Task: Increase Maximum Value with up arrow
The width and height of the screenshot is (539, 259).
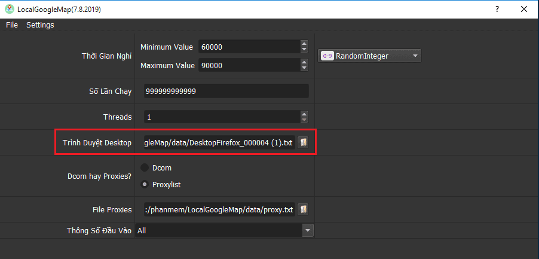Action: pos(304,62)
